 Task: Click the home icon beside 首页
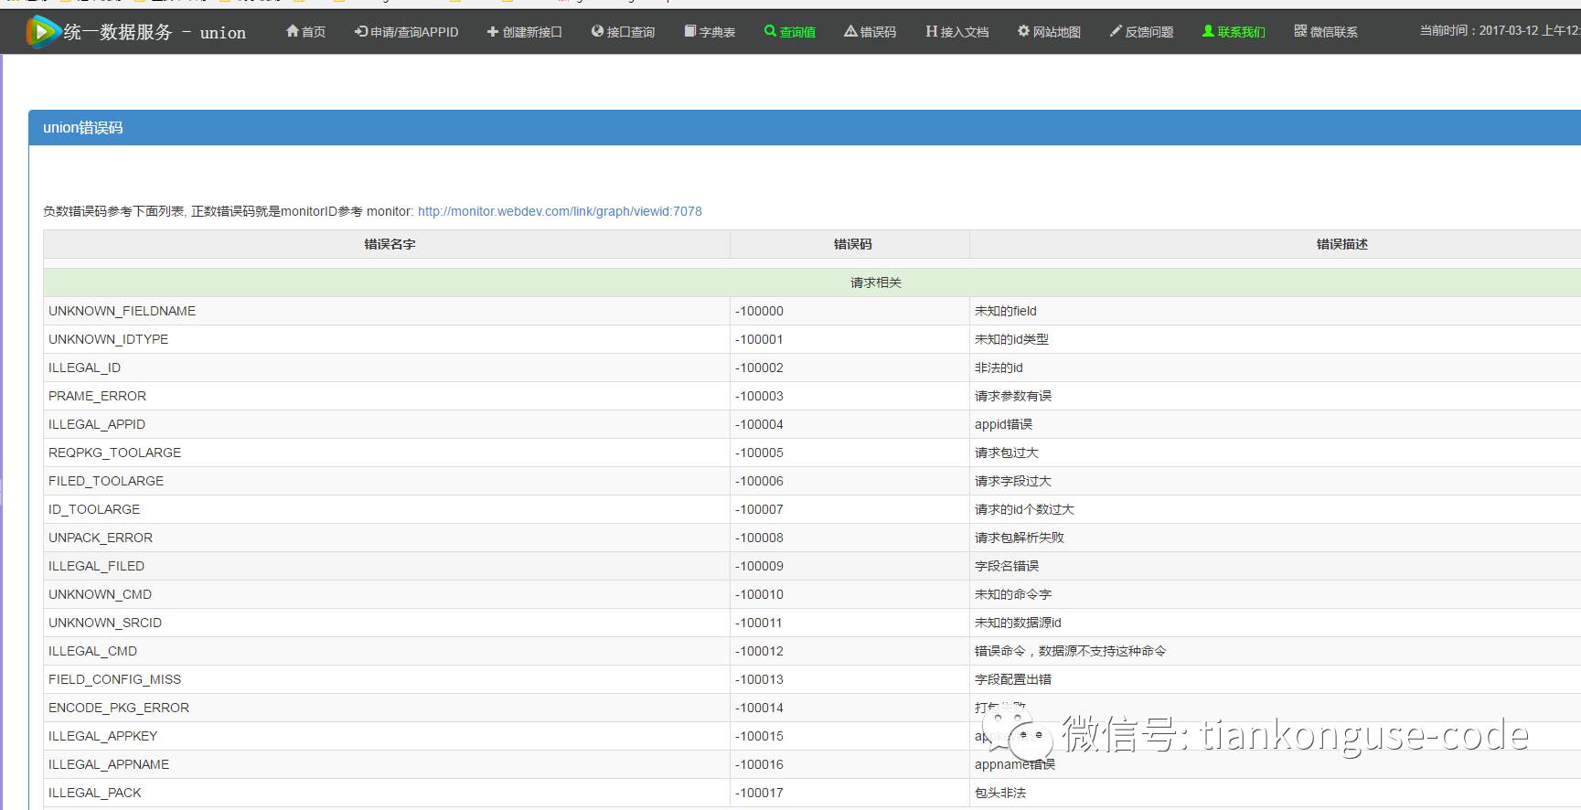293,31
